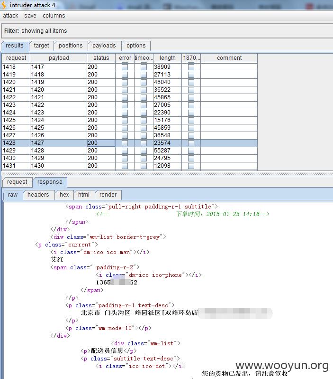The height and width of the screenshot is (379, 333).
Task: Toggle error checkbox in request 1428 row
Action: (125, 143)
